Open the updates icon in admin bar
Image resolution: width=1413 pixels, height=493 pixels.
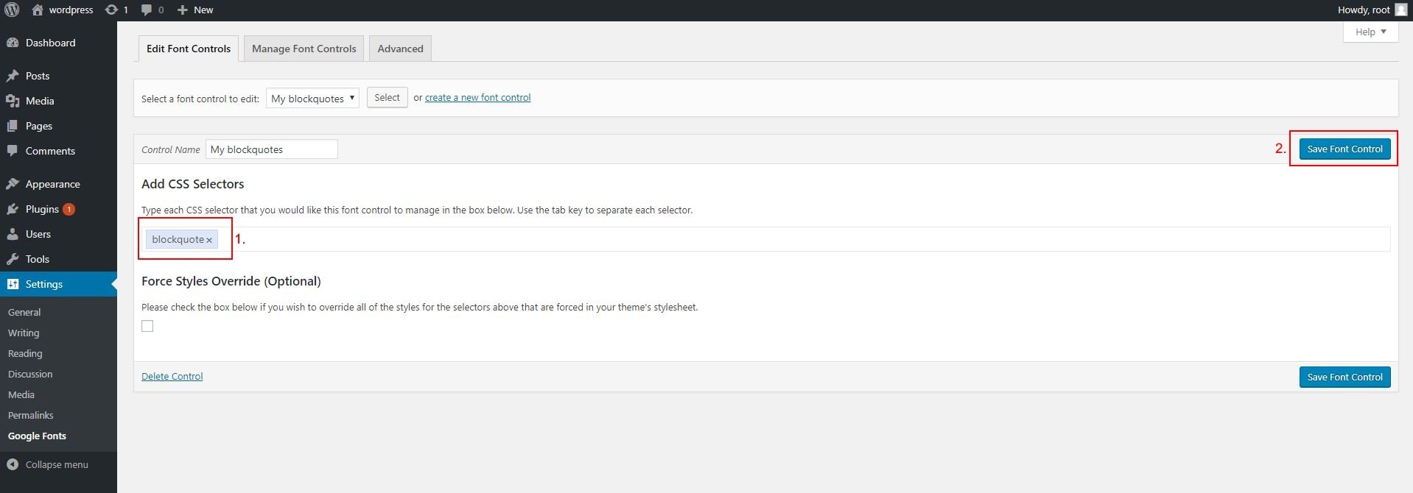point(111,10)
